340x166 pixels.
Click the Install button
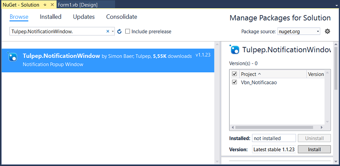point(314,149)
